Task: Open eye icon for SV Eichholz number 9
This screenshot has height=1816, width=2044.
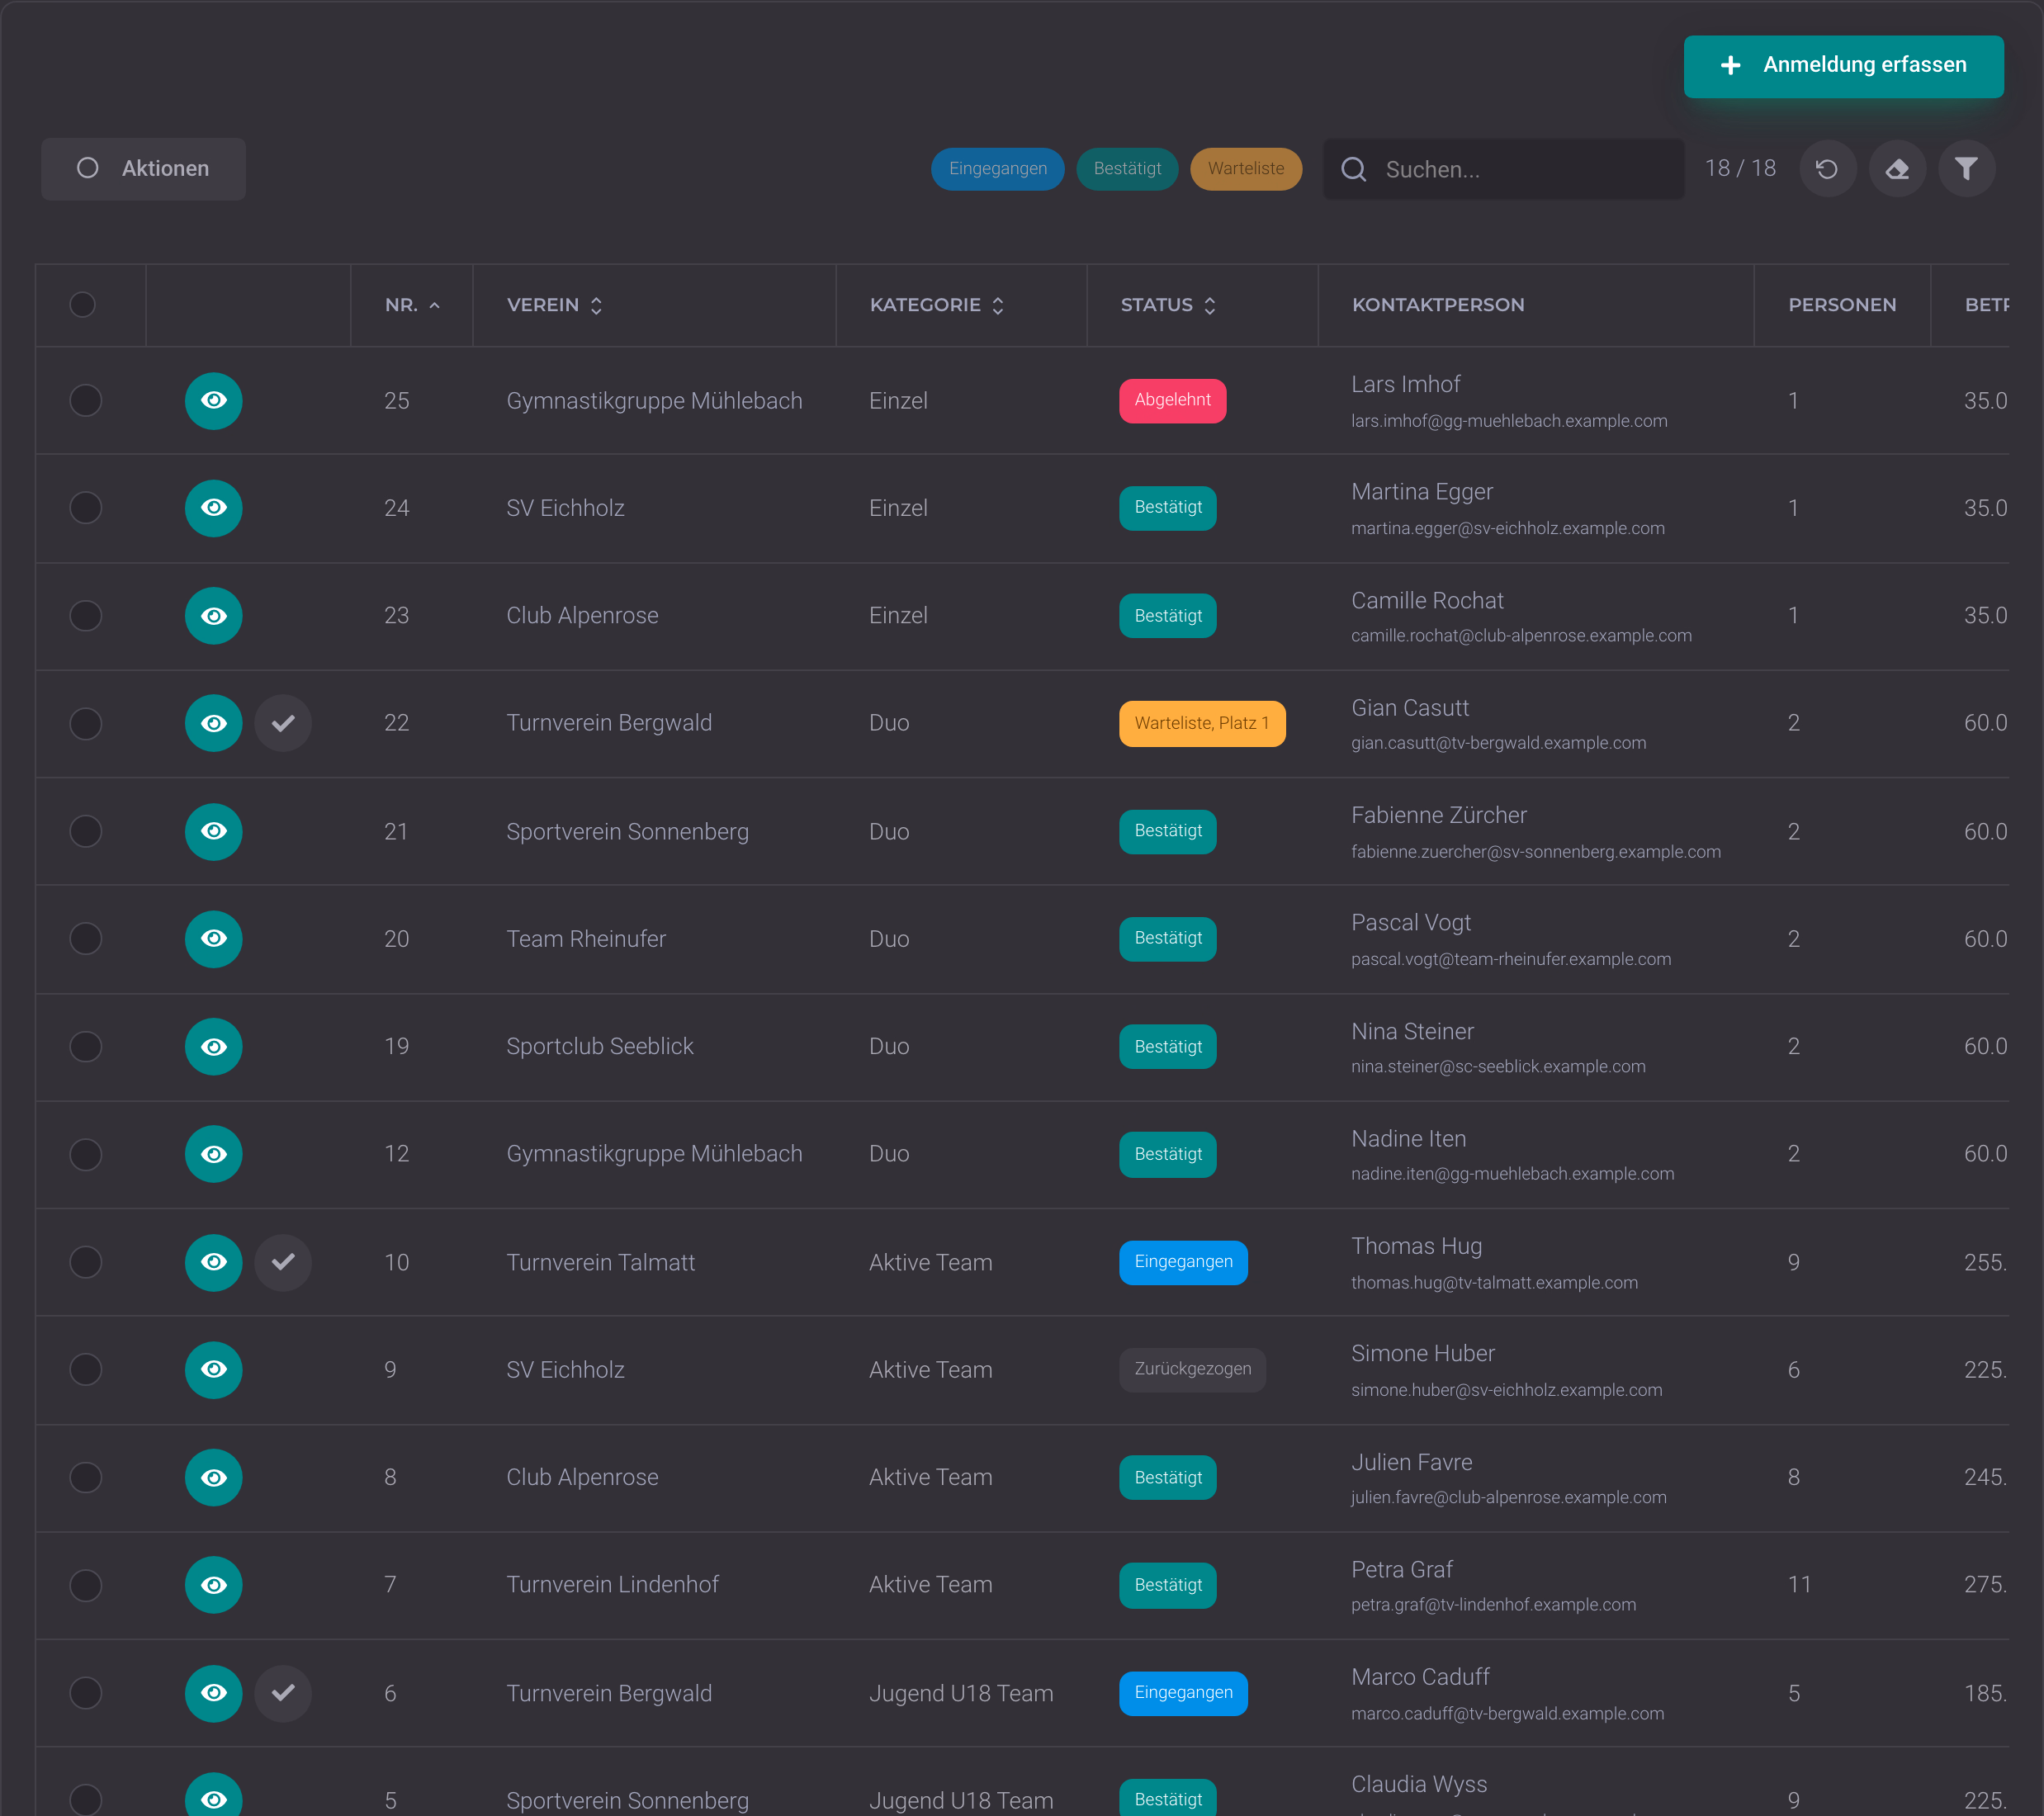Action: pyautogui.click(x=214, y=1369)
